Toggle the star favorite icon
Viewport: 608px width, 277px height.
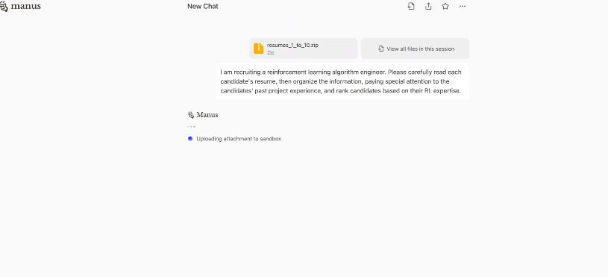coord(445,6)
